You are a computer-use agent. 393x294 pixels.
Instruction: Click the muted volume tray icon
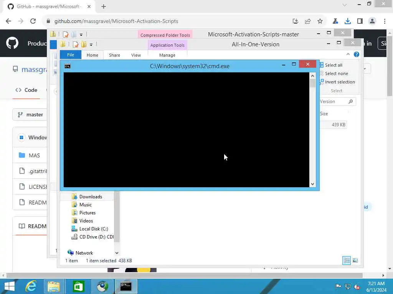point(357,286)
